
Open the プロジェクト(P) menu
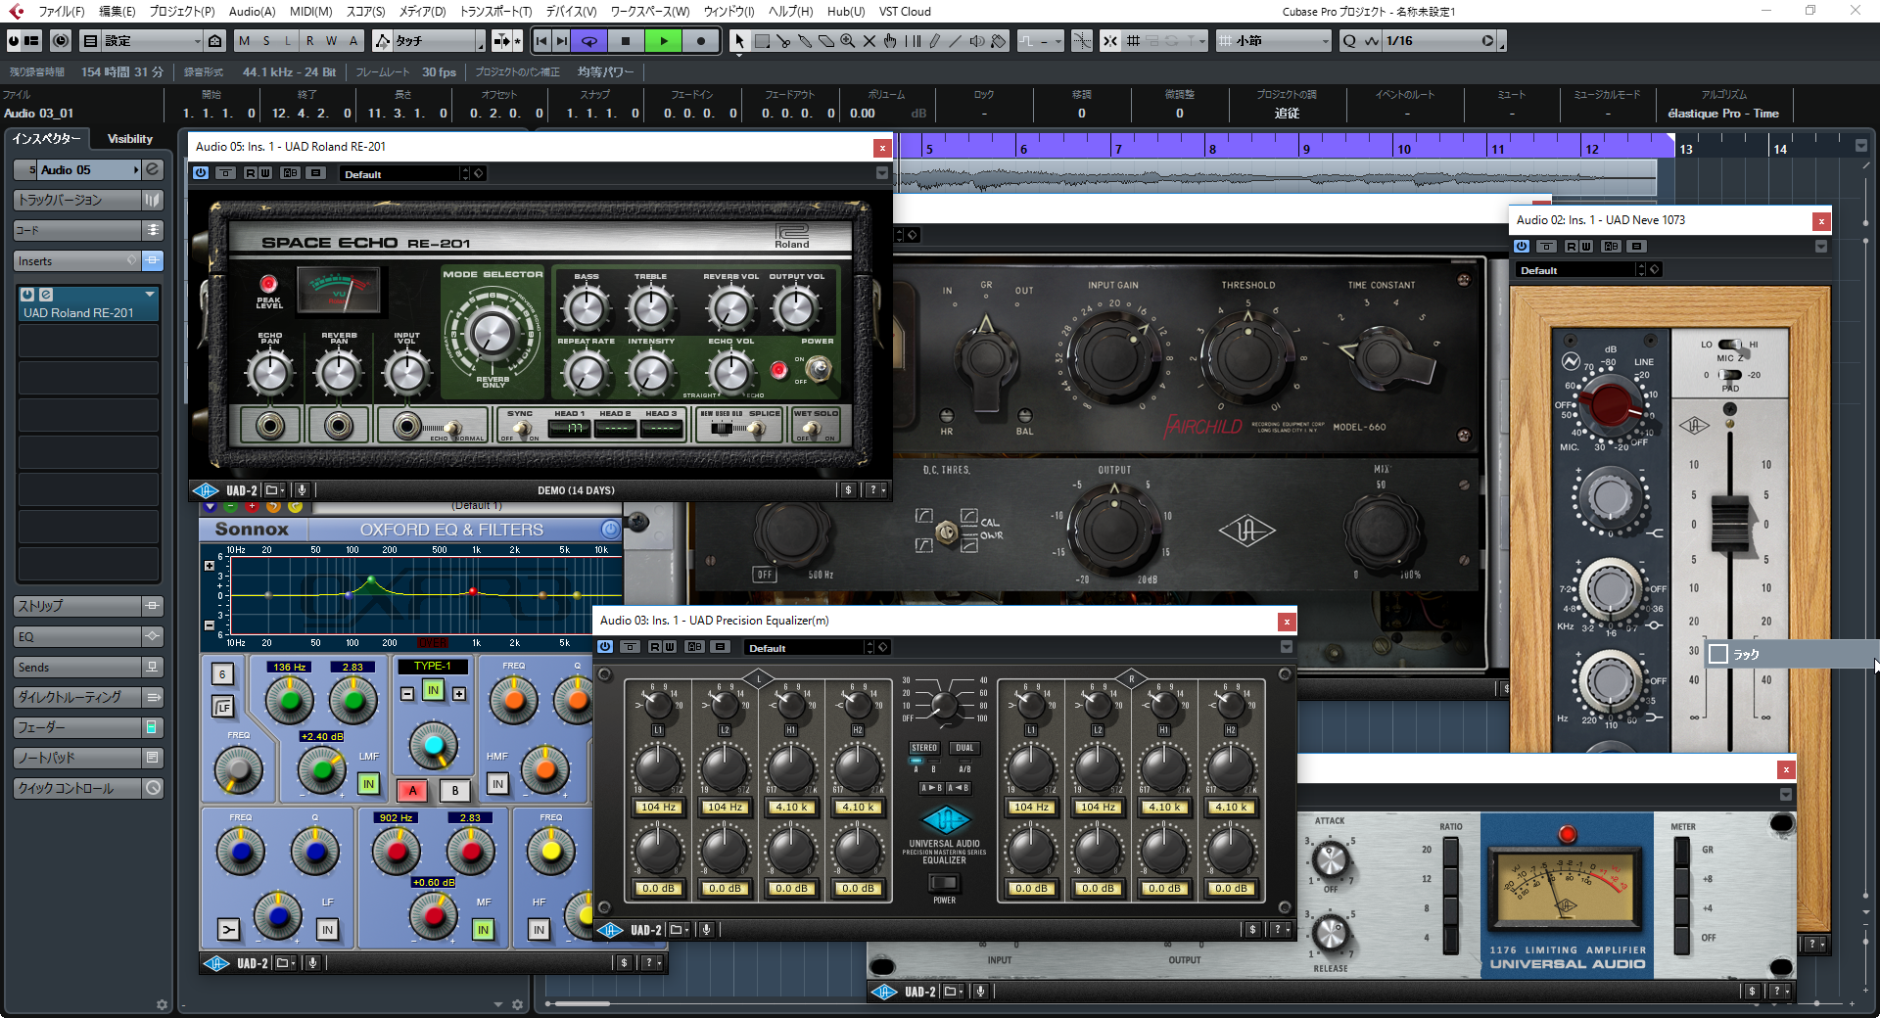point(182,12)
